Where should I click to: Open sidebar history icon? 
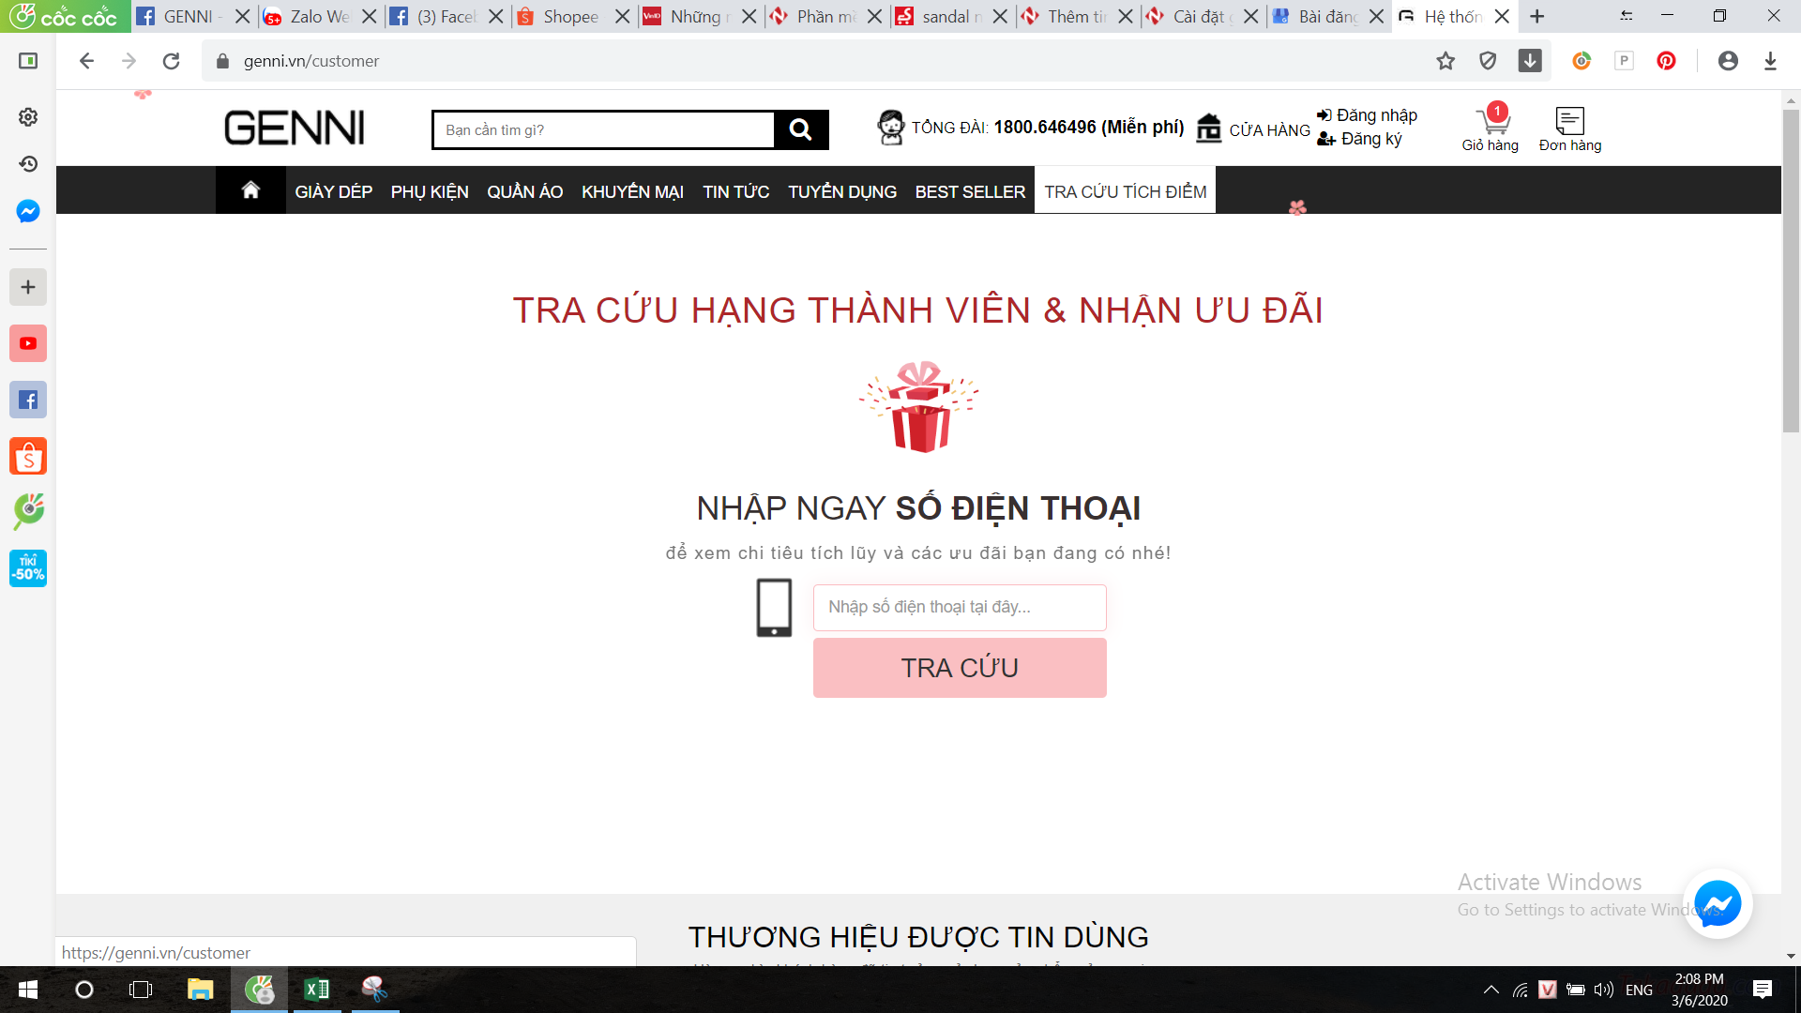coord(28,164)
